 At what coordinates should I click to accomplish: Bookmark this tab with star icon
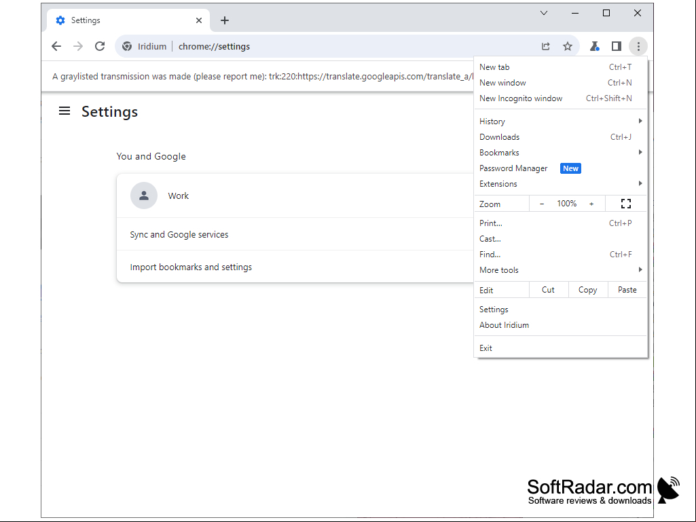point(568,46)
